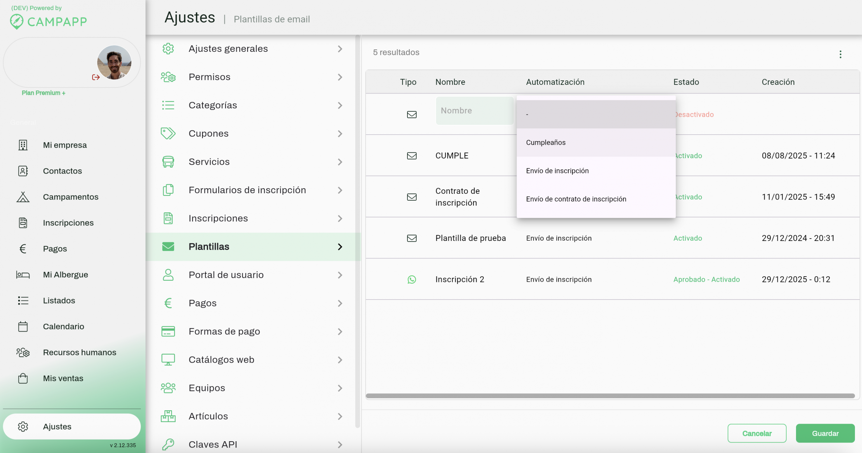
Task: Click the Nombre input field
Action: coord(474,111)
